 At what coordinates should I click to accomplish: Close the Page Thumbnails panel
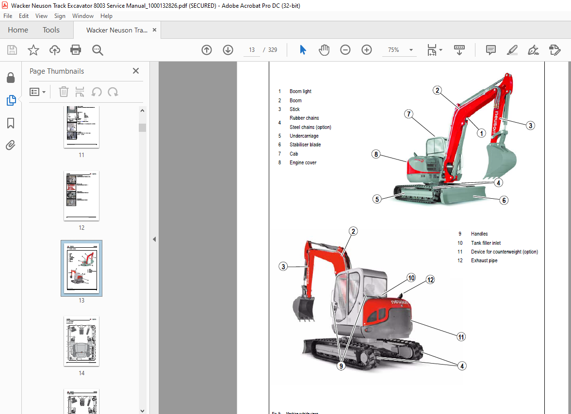pyautogui.click(x=136, y=71)
